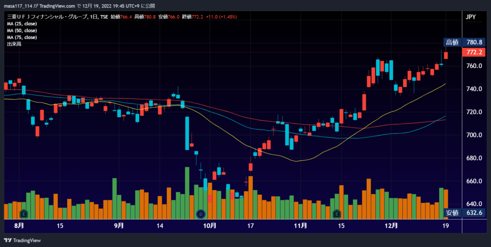Click the +11.0 (+1.45%) change value
491x247 pixels.
point(222,17)
